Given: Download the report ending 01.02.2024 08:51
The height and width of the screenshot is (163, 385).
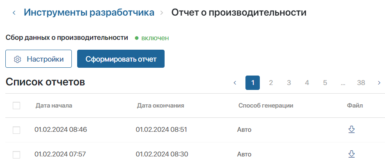Looking at the screenshot, I should click(x=352, y=129).
